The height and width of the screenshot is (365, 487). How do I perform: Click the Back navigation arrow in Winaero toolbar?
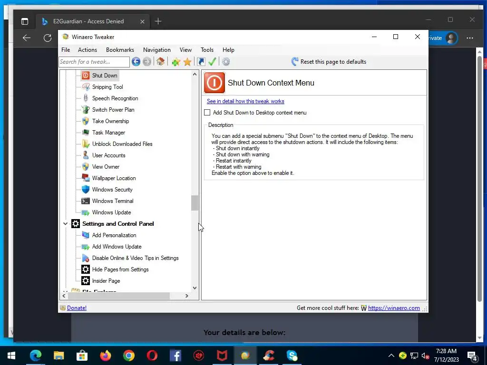tap(136, 62)
